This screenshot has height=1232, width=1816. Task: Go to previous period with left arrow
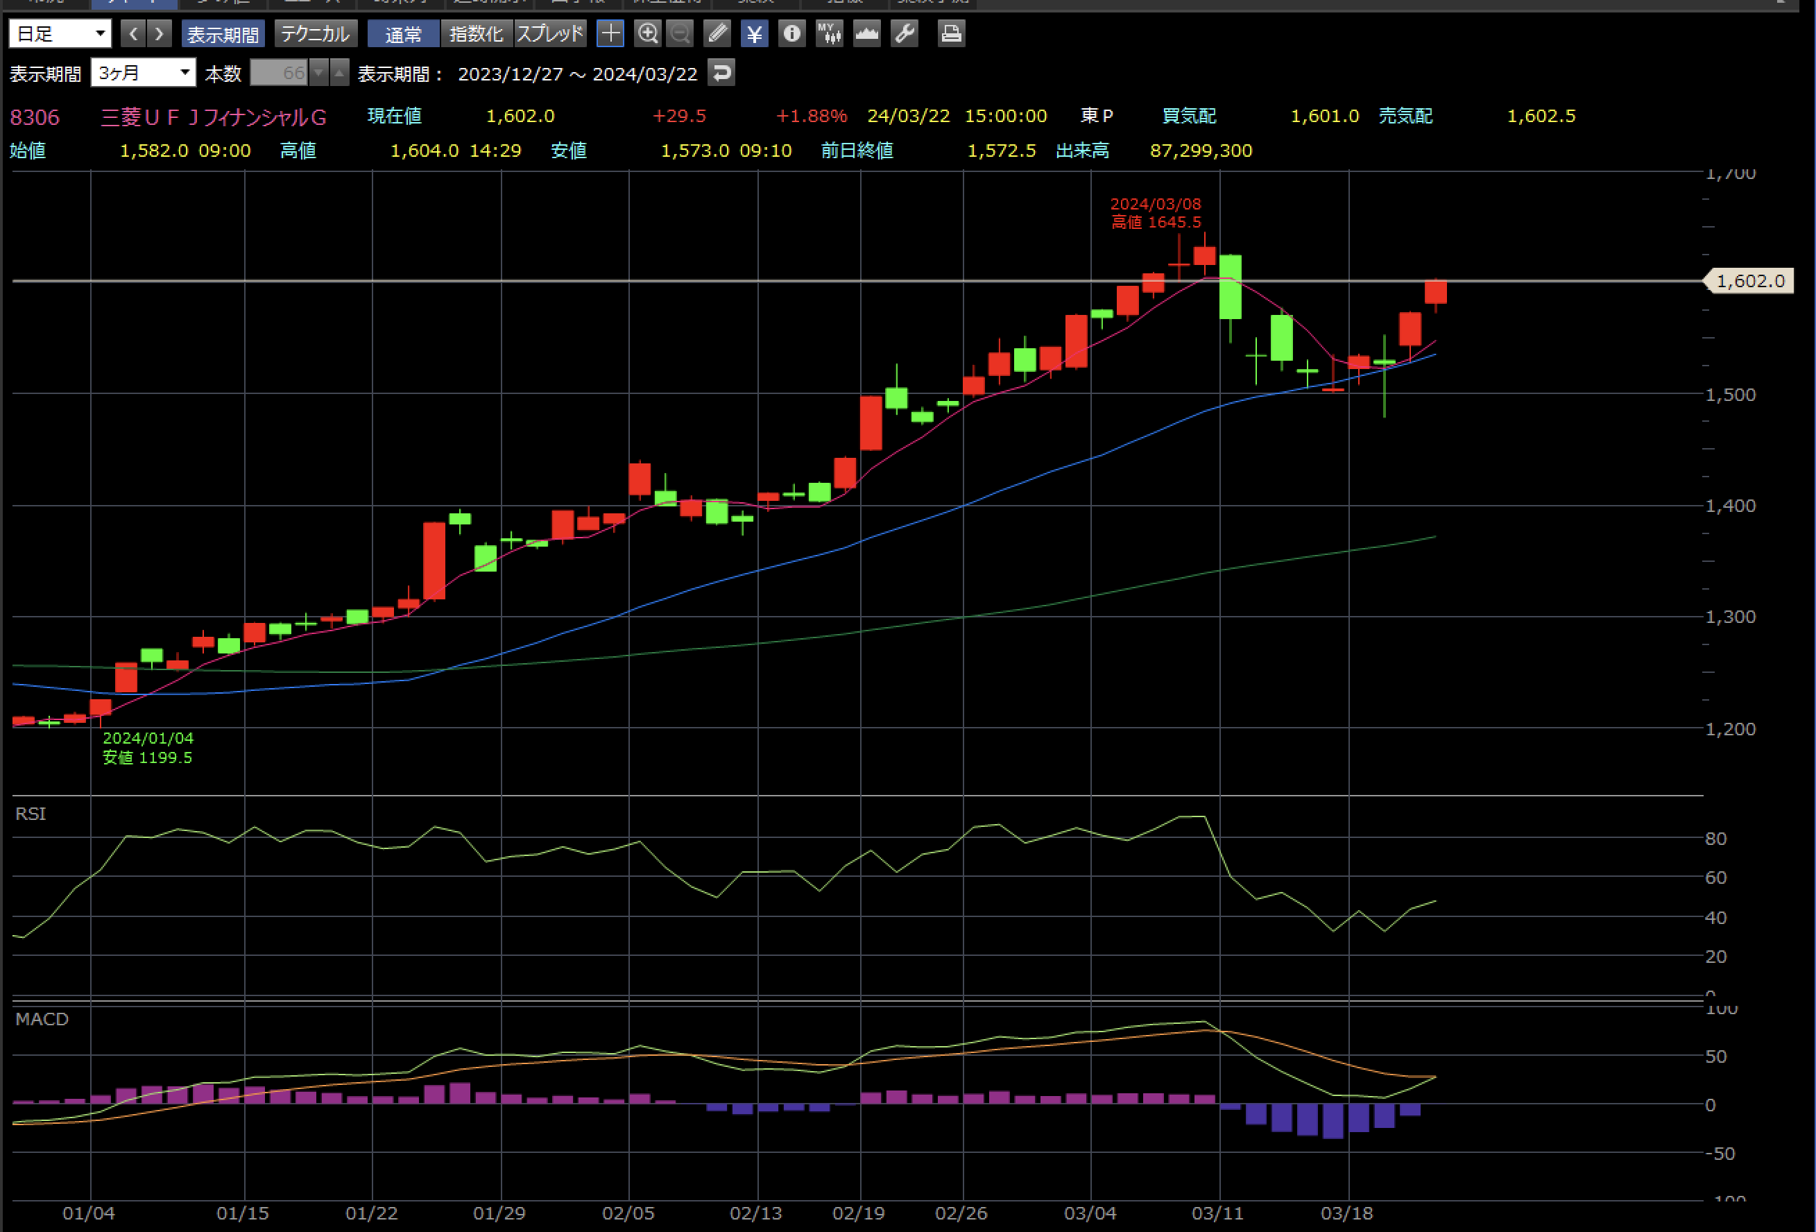(133, 33)
